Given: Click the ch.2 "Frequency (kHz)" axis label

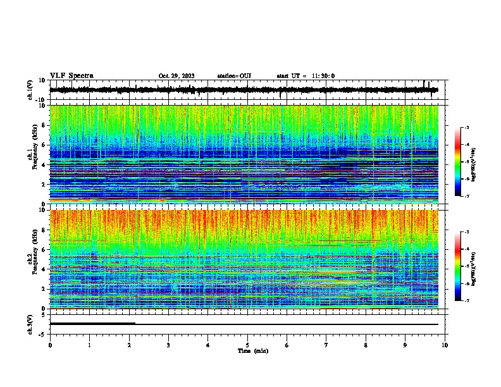Looking at the screenshot, I should coord(35,251).
